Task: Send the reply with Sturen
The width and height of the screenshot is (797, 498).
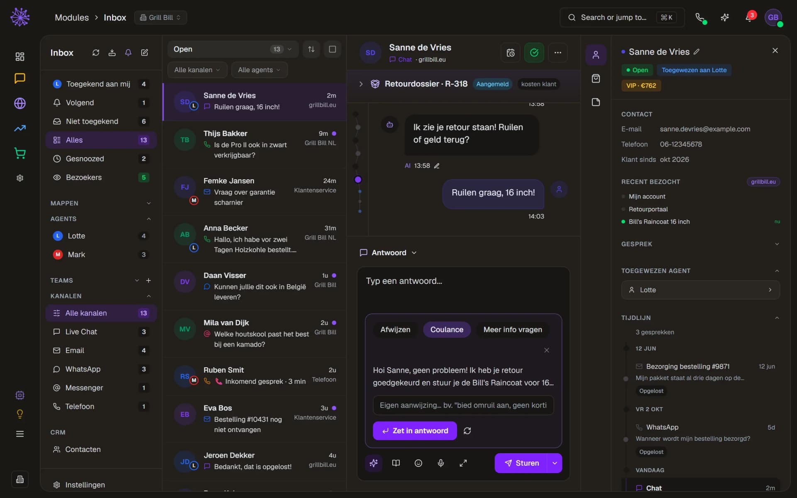Action: pyautogui.click(x=521, y=463)
